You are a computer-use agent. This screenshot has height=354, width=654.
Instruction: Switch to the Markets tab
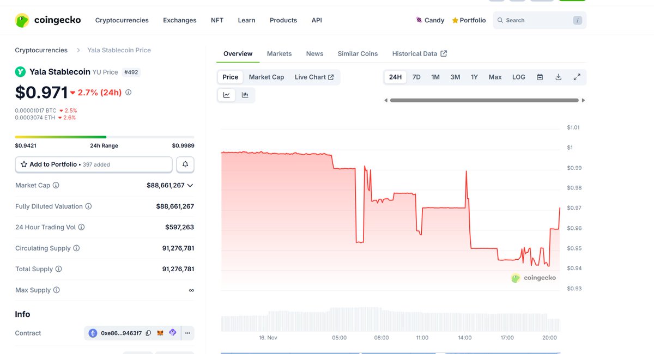tap(279, 54)
